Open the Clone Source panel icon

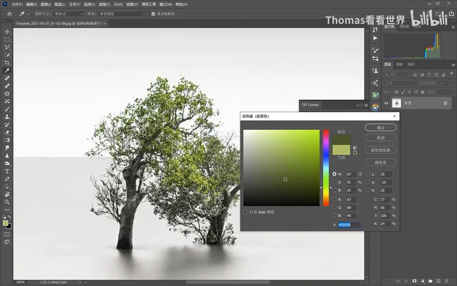(x=375, y=70)
